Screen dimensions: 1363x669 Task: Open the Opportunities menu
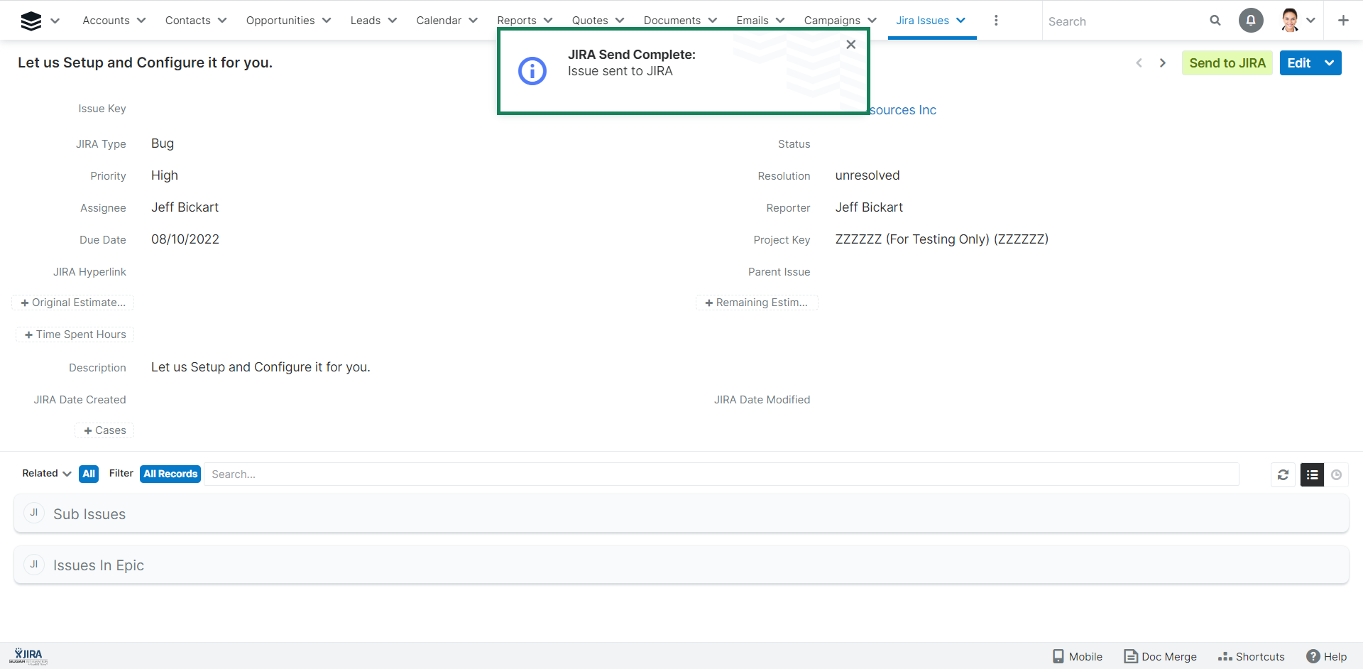pos(288,21)
